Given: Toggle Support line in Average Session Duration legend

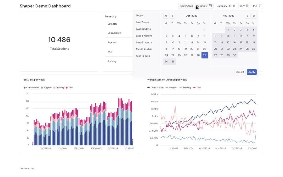Looking at the screenshot, I should click(171, 88).
